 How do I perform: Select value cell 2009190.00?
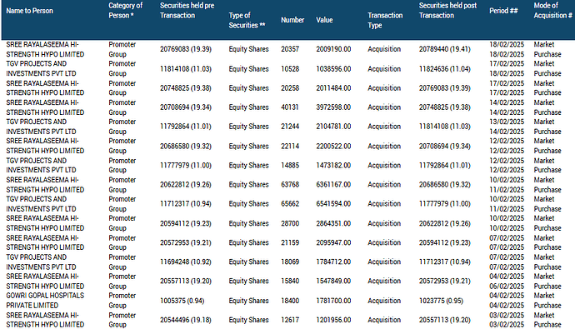[333, 49]
